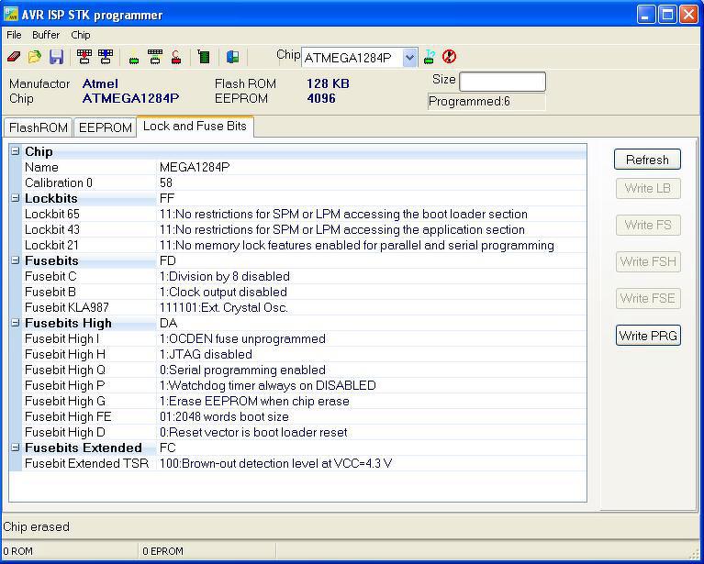Click the Write FSH button
Viewport: 704px width, 564px height.
648,261
